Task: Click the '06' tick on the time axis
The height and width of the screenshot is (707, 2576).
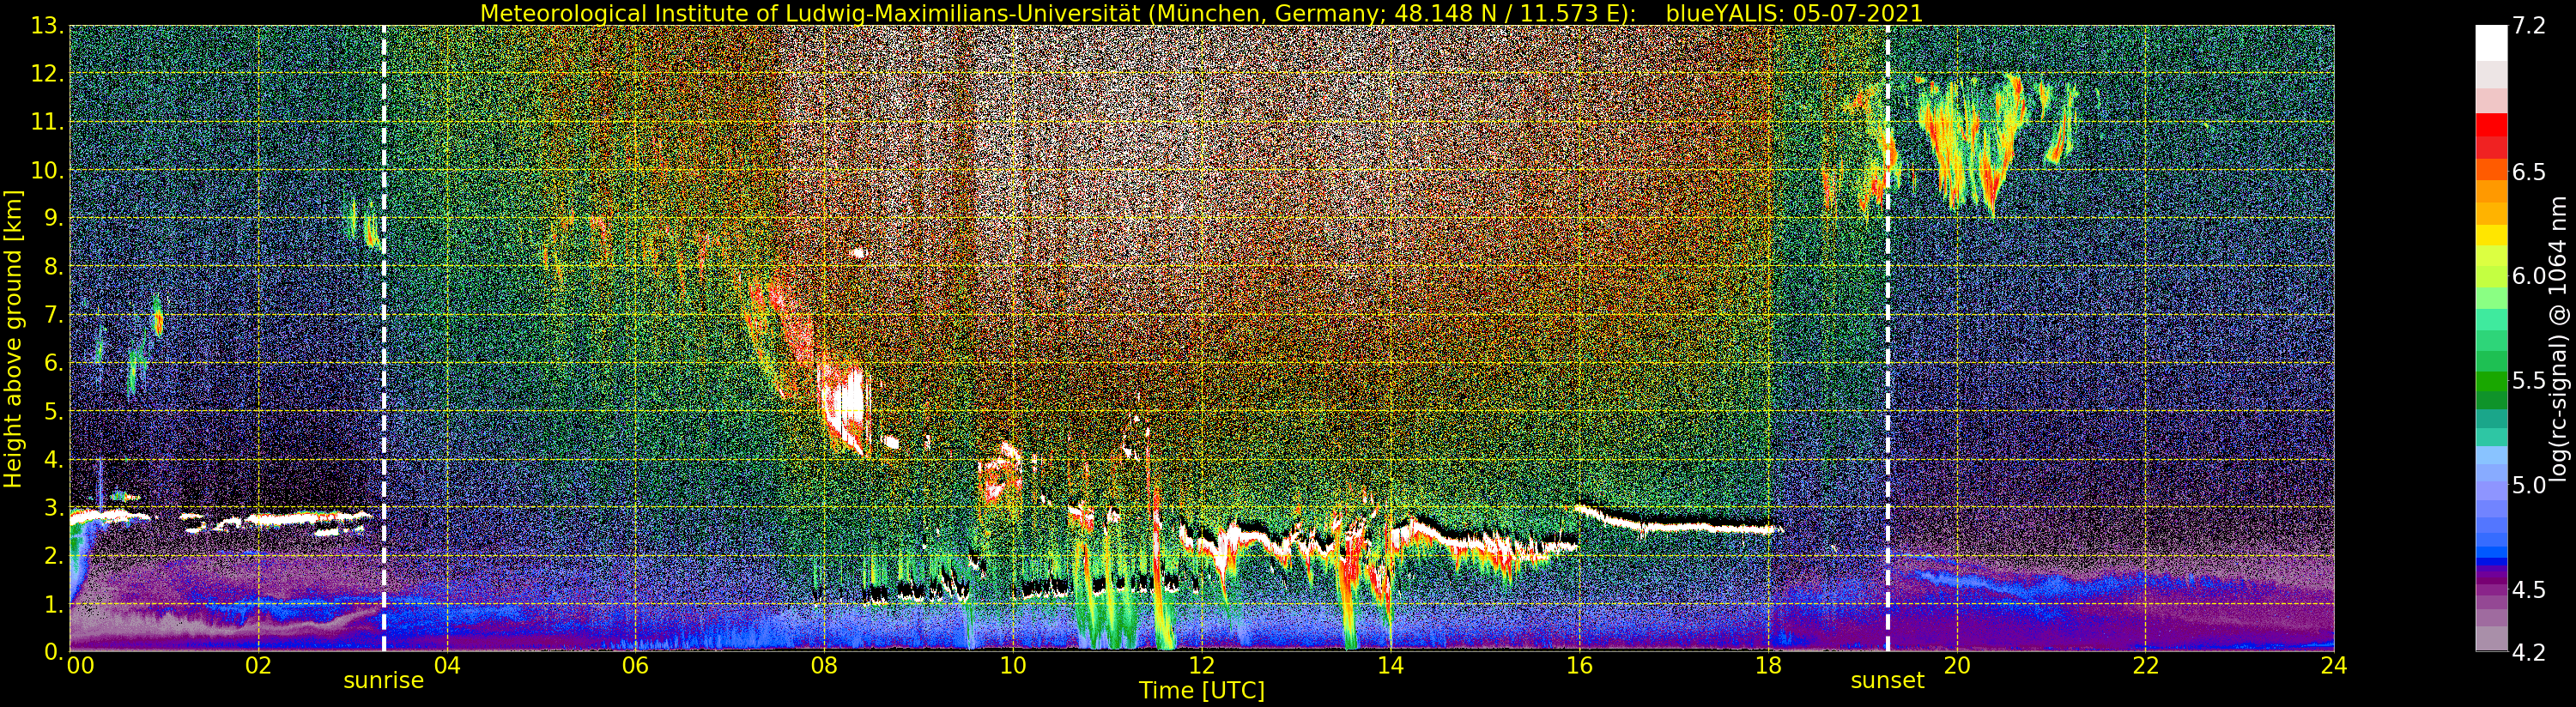Action: pyautogui.click(x=635, y=666)
